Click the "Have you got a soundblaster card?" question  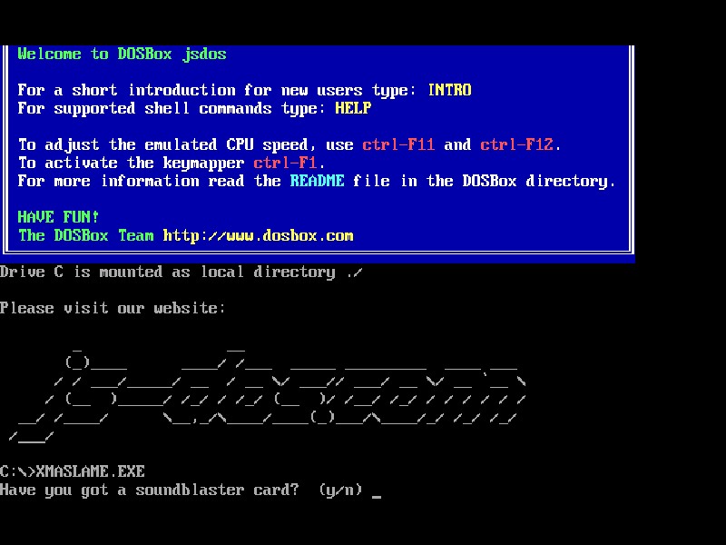pyautogui.click(x=149, y=490)
